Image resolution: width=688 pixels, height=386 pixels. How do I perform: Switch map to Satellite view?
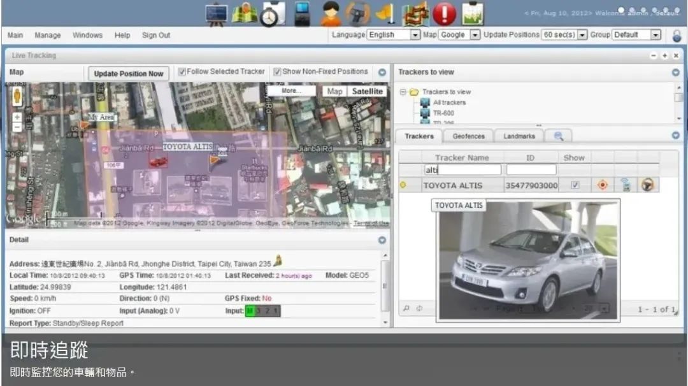pos(368,91)
